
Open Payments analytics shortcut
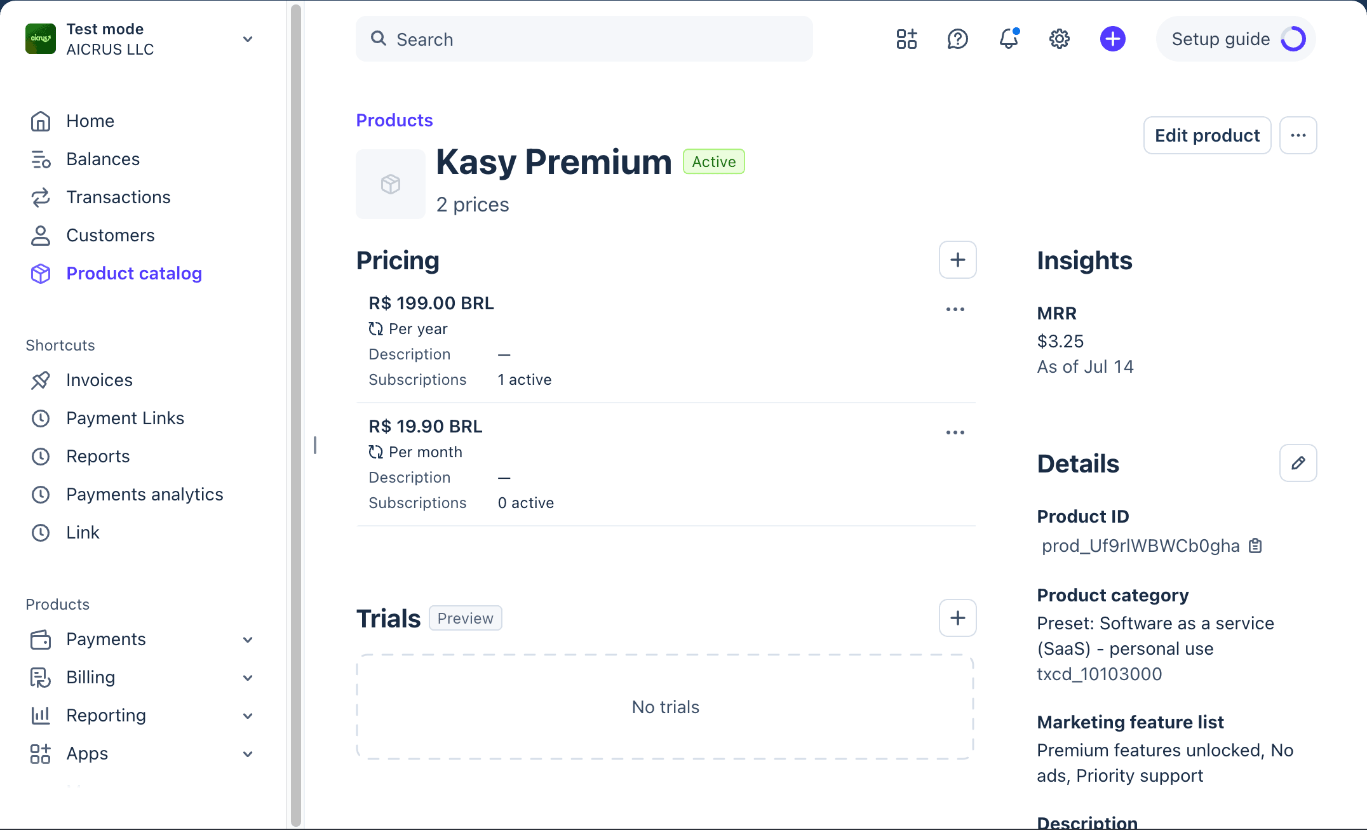(145, 494)
